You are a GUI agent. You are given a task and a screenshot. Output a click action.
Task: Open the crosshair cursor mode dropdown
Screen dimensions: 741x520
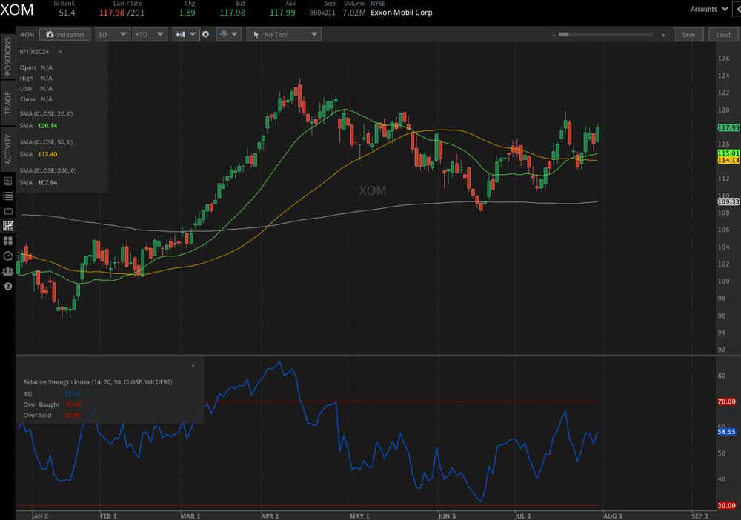click(x=229, y=35)
